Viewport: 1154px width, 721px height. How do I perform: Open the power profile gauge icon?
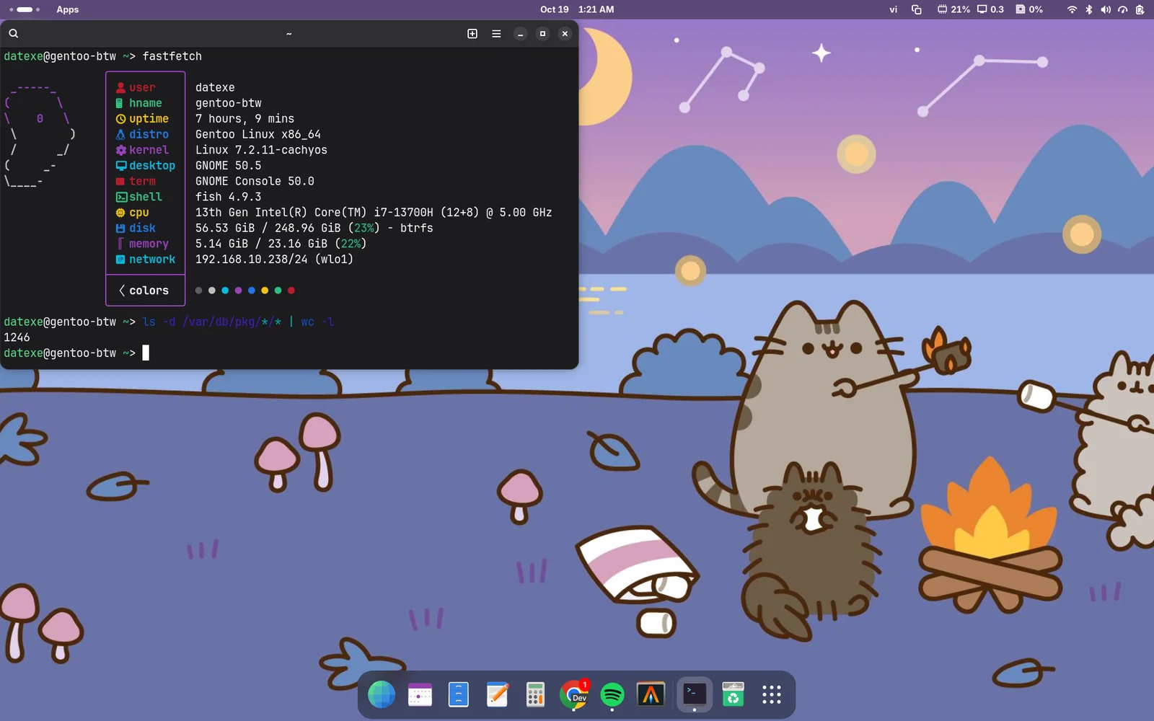tap(1122, 9)
